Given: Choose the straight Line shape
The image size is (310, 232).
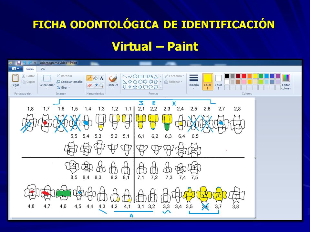Looking at the screenshot, I should point(125,77).
